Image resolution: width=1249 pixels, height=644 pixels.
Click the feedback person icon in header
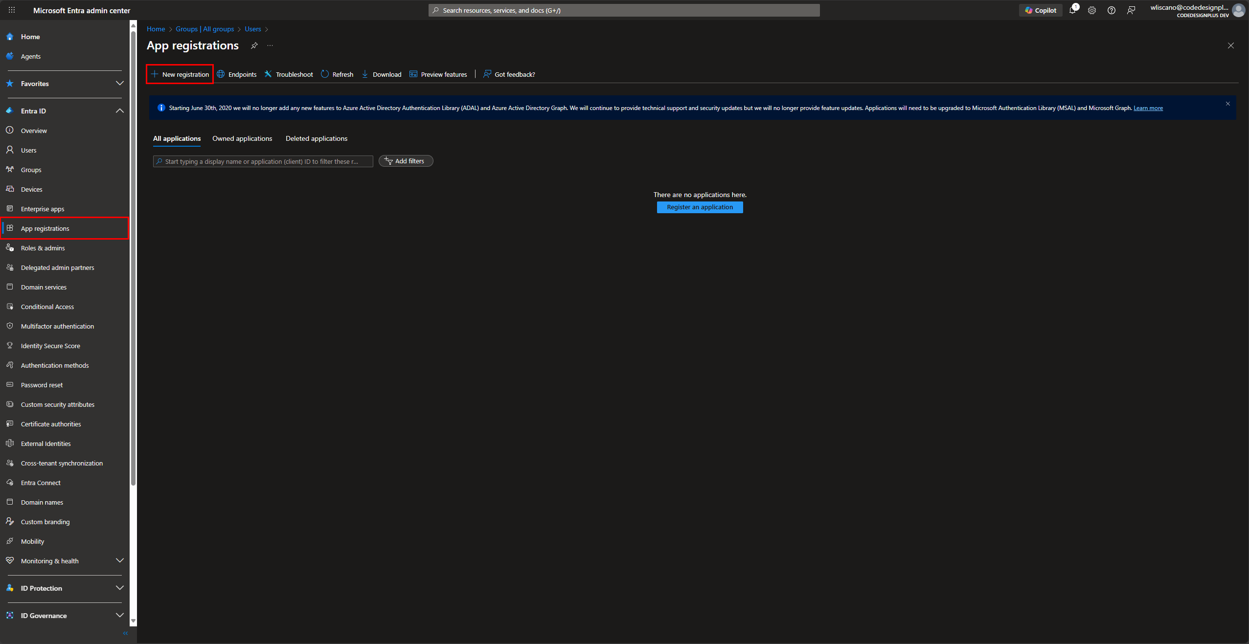(x=1131, y=10)
